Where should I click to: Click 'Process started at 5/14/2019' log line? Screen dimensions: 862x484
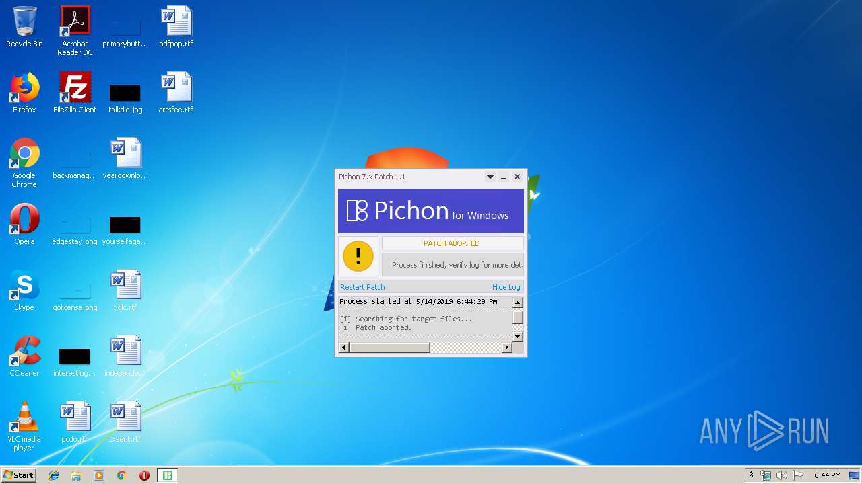(418, 302)
